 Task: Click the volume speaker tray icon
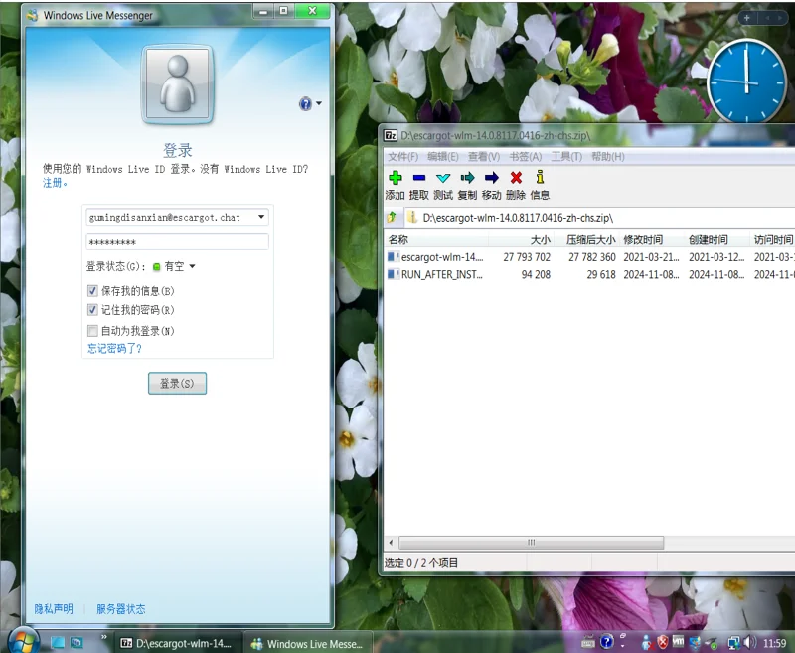tap(751, 642)
